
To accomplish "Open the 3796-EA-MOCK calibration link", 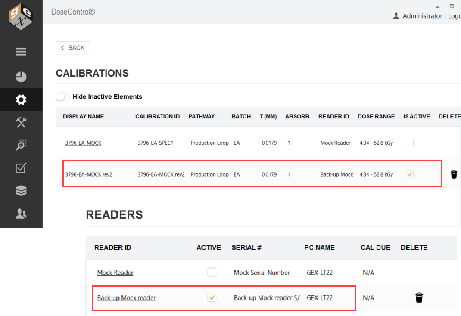I will [x=83, y=143].
